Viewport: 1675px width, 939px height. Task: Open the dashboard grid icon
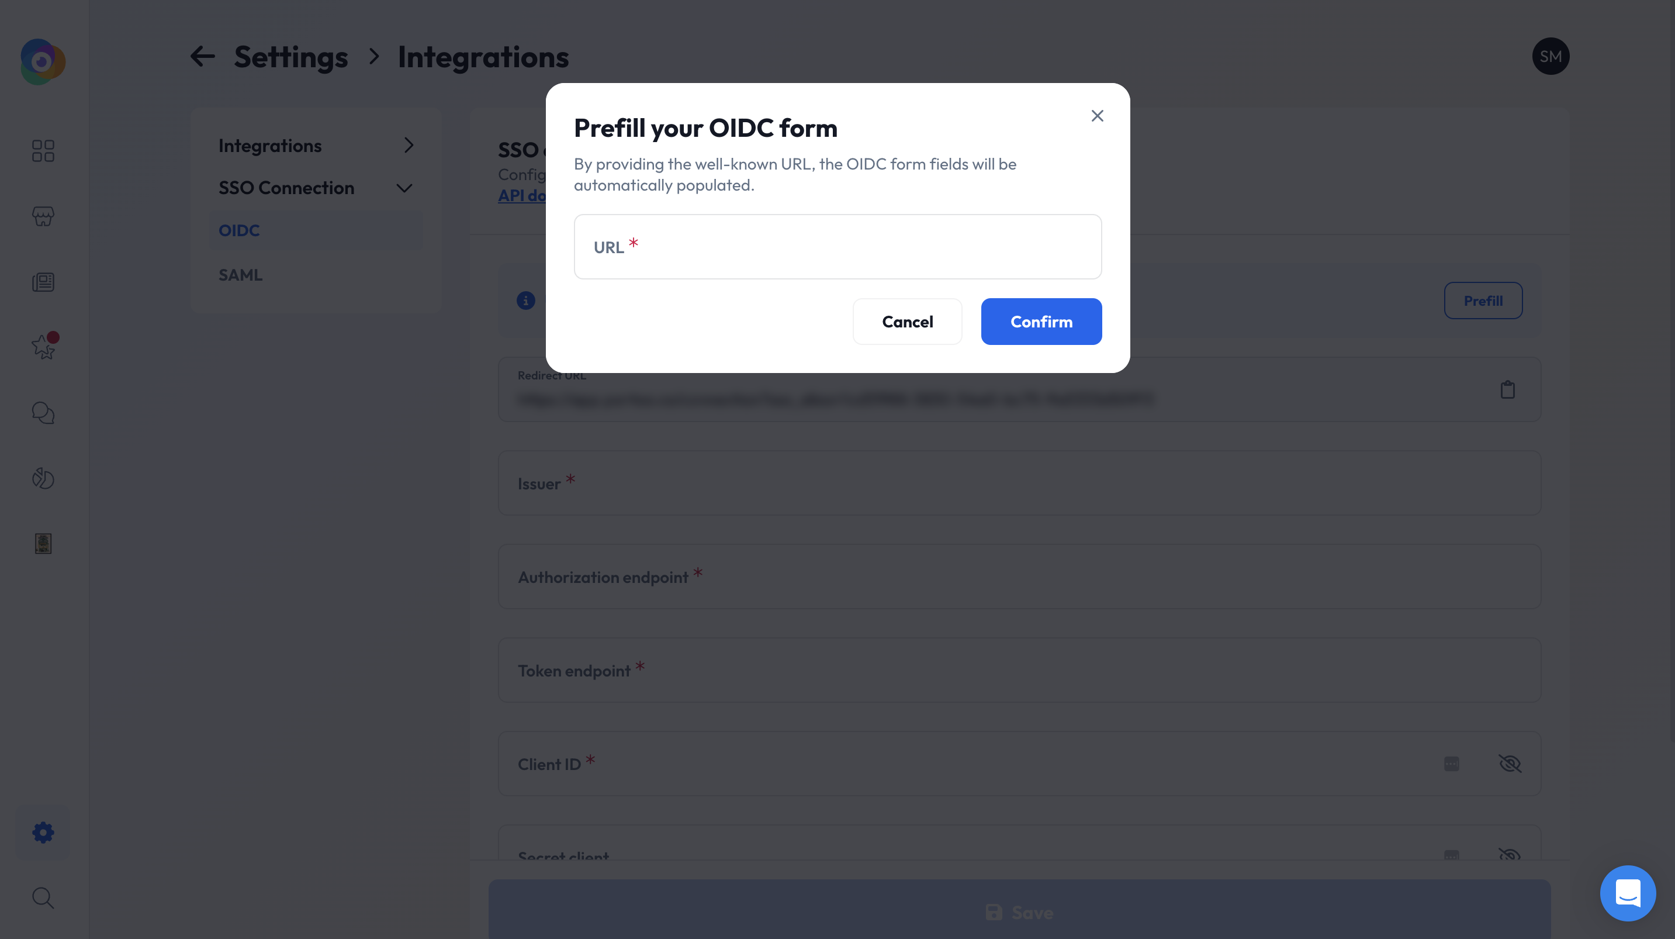tap(43, 151)
